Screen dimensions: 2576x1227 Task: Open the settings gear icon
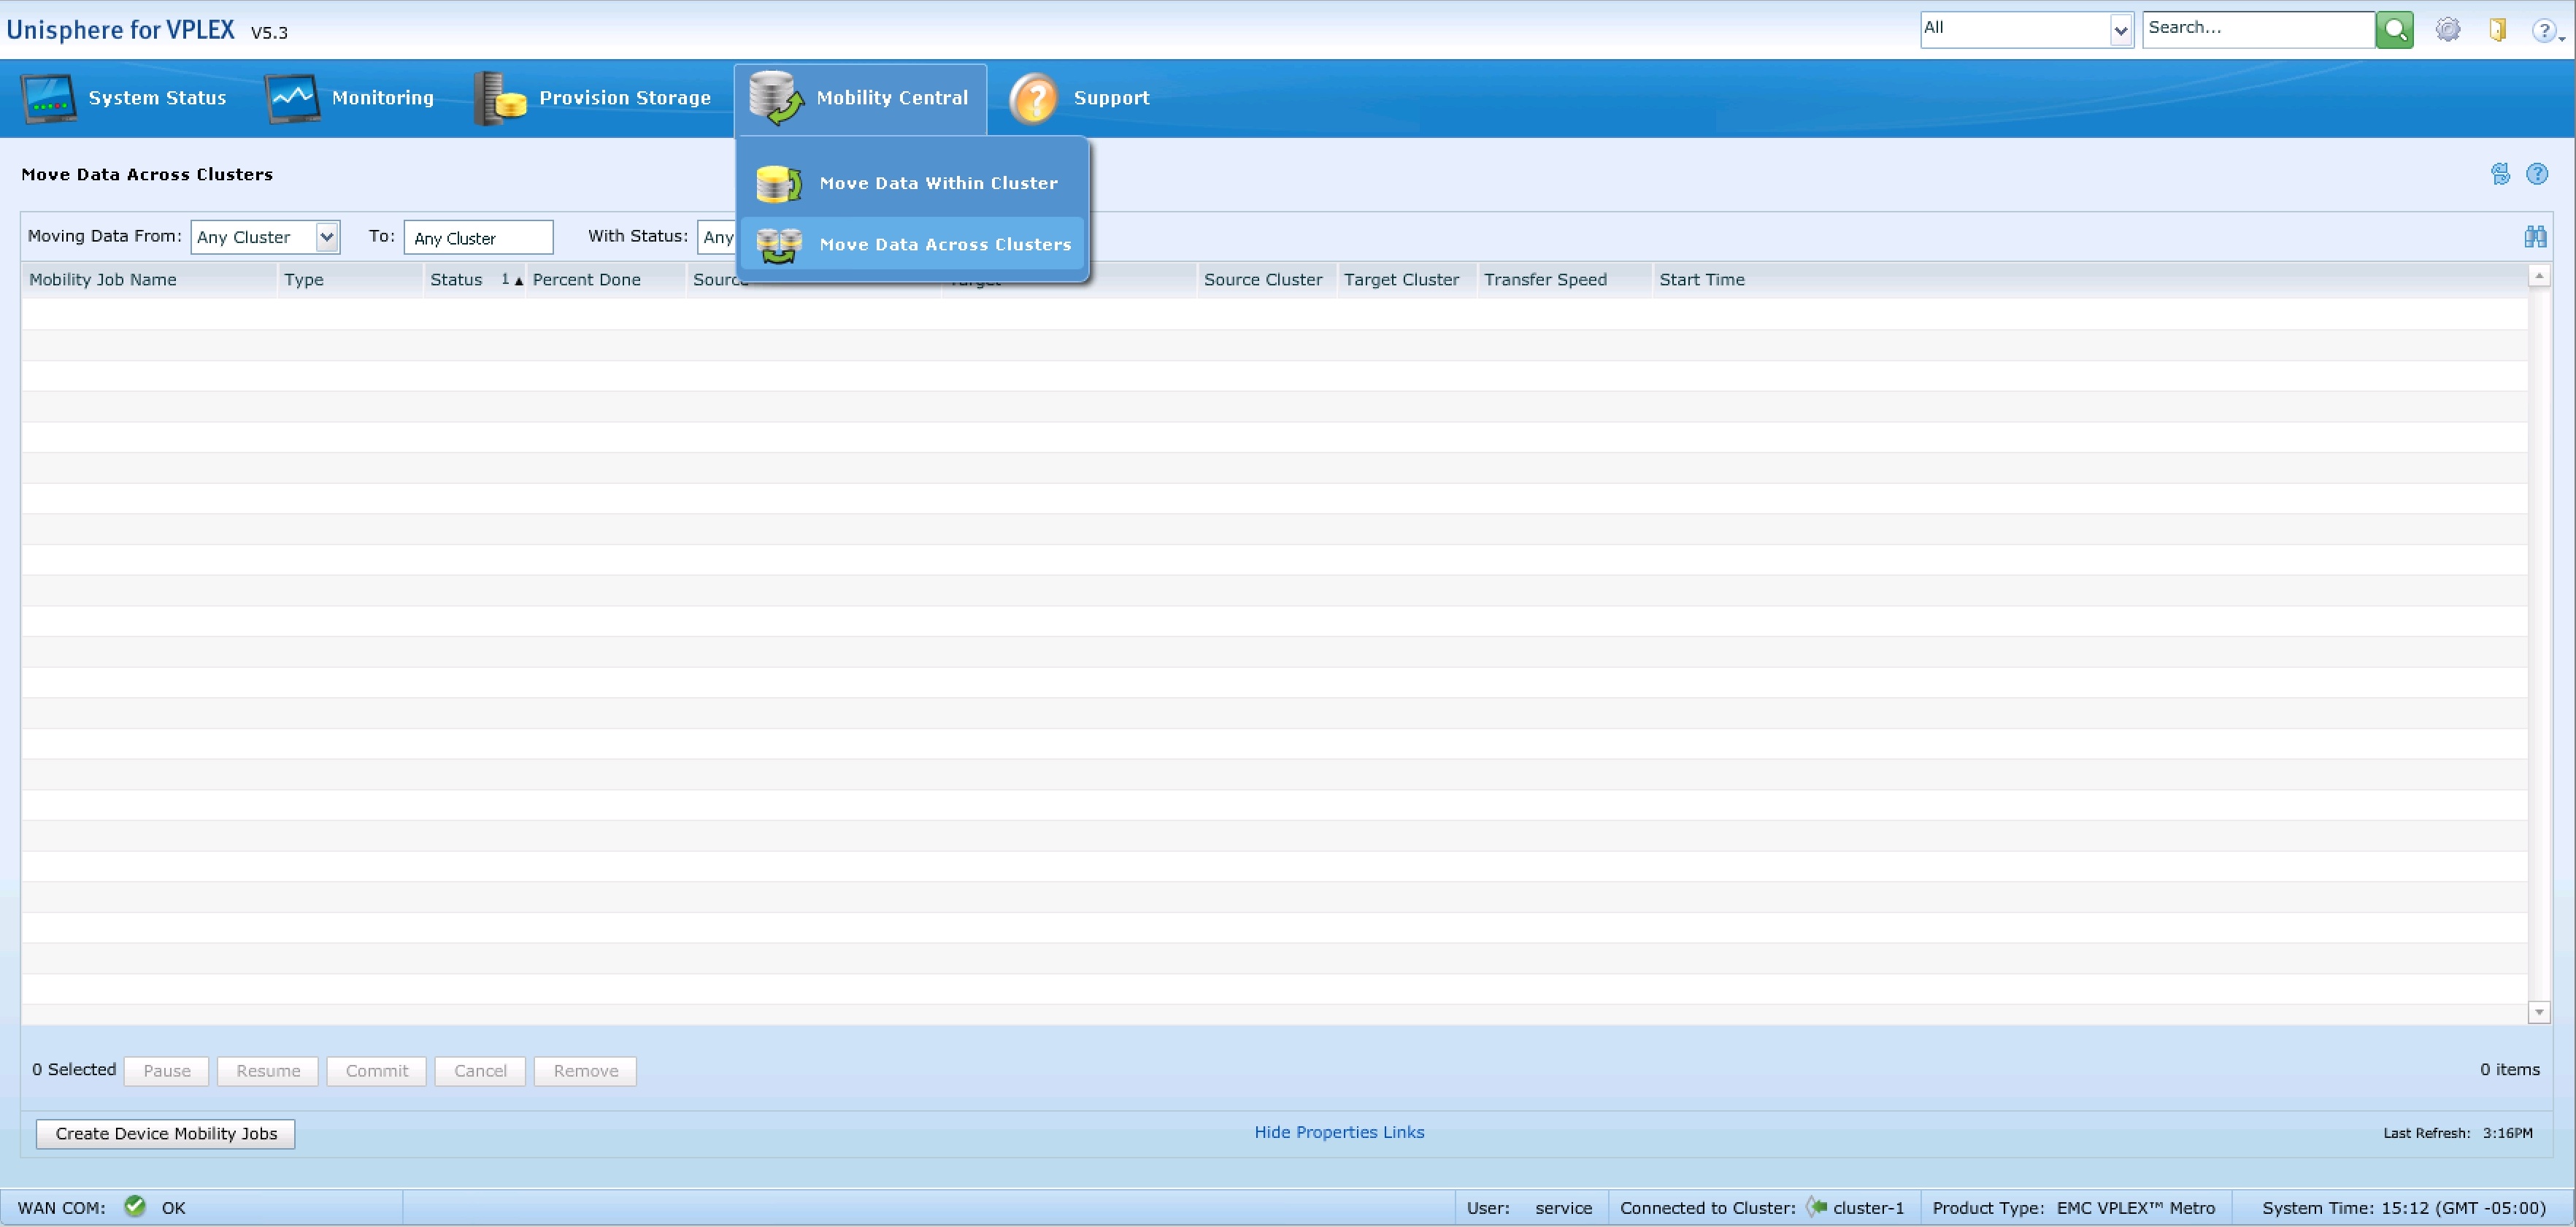(2448, 29)
